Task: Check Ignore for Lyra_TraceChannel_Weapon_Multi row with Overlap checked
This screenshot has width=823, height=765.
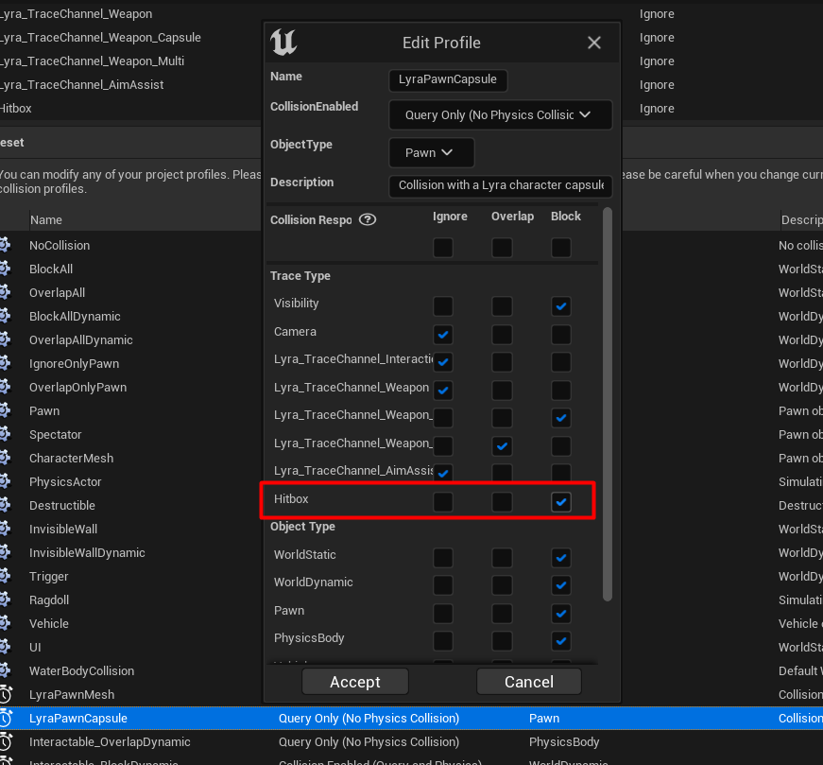Action: pyautogui.click(x=443, y=446)
